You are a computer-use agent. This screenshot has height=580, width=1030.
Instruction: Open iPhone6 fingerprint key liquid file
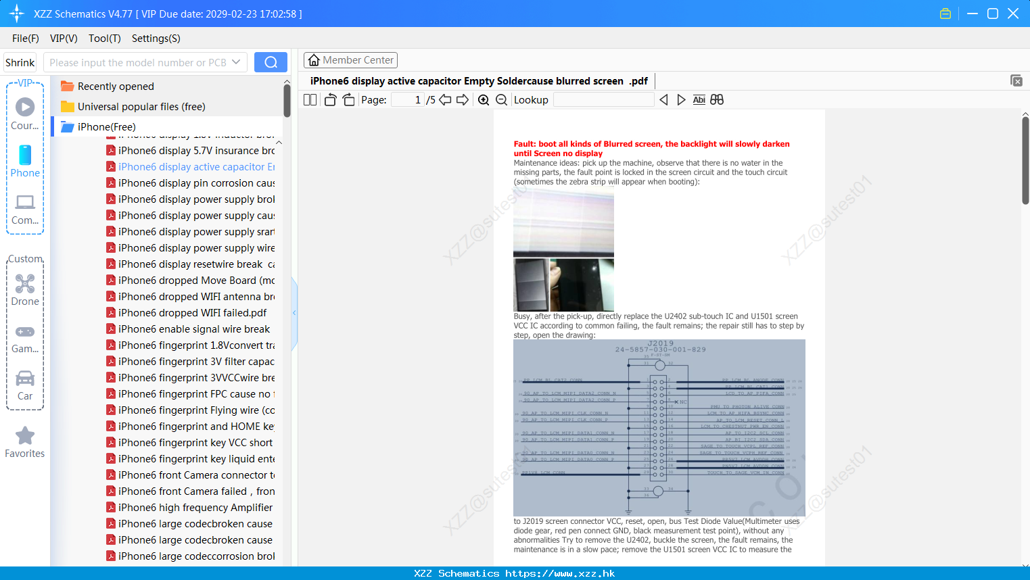[191, 459]
